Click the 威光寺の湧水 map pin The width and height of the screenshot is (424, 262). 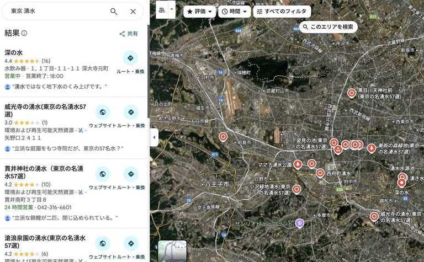point(374,216)
